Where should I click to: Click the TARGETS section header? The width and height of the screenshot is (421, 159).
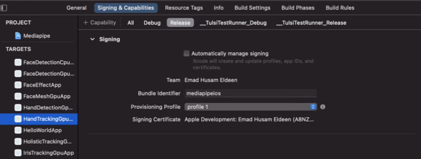[18, 49]
